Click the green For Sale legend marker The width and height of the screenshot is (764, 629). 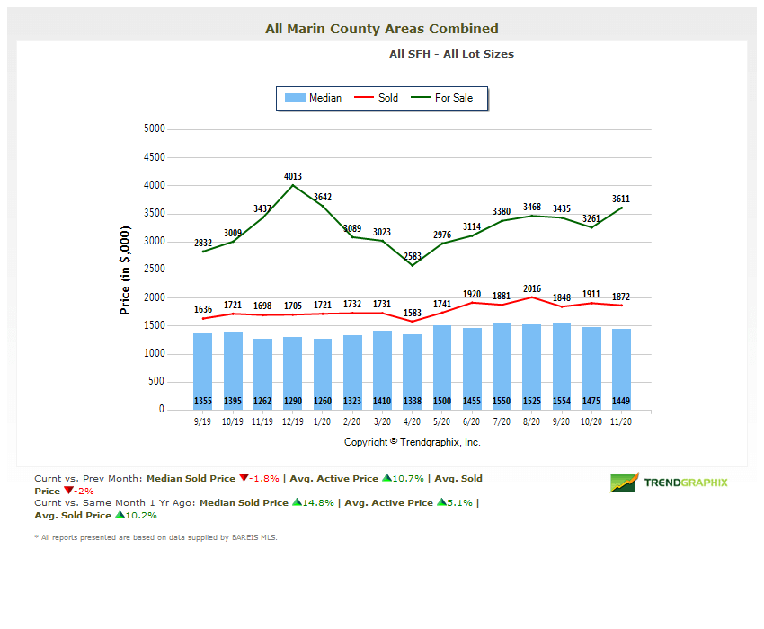pos(421,98)
